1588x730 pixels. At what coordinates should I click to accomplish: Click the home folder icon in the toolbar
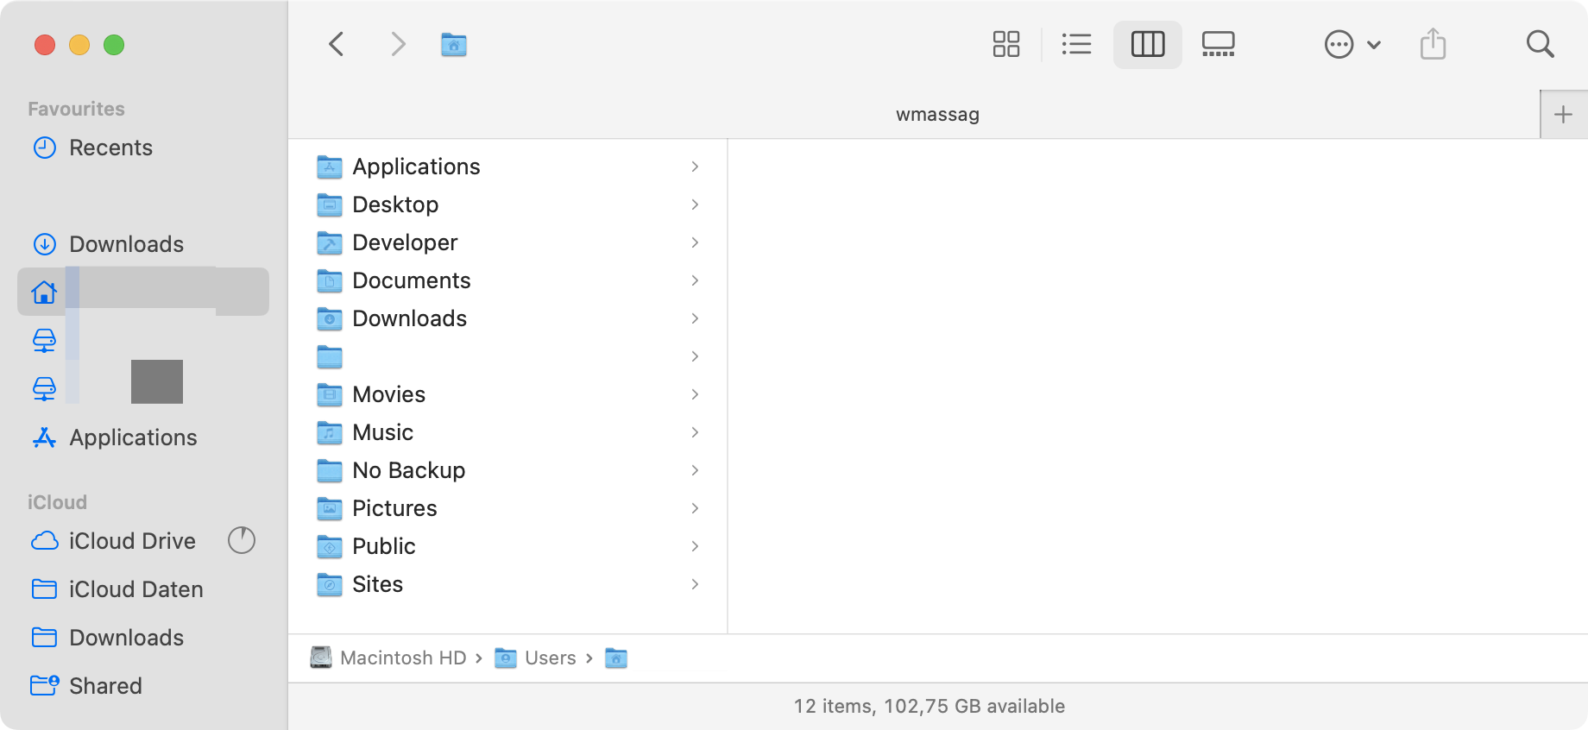[453, 44]
